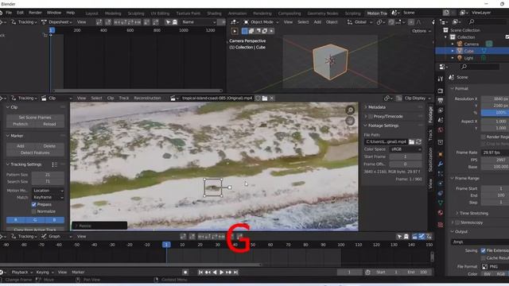
Task: Toggle fake user shield icon for clip
Action: click(258, 99)
